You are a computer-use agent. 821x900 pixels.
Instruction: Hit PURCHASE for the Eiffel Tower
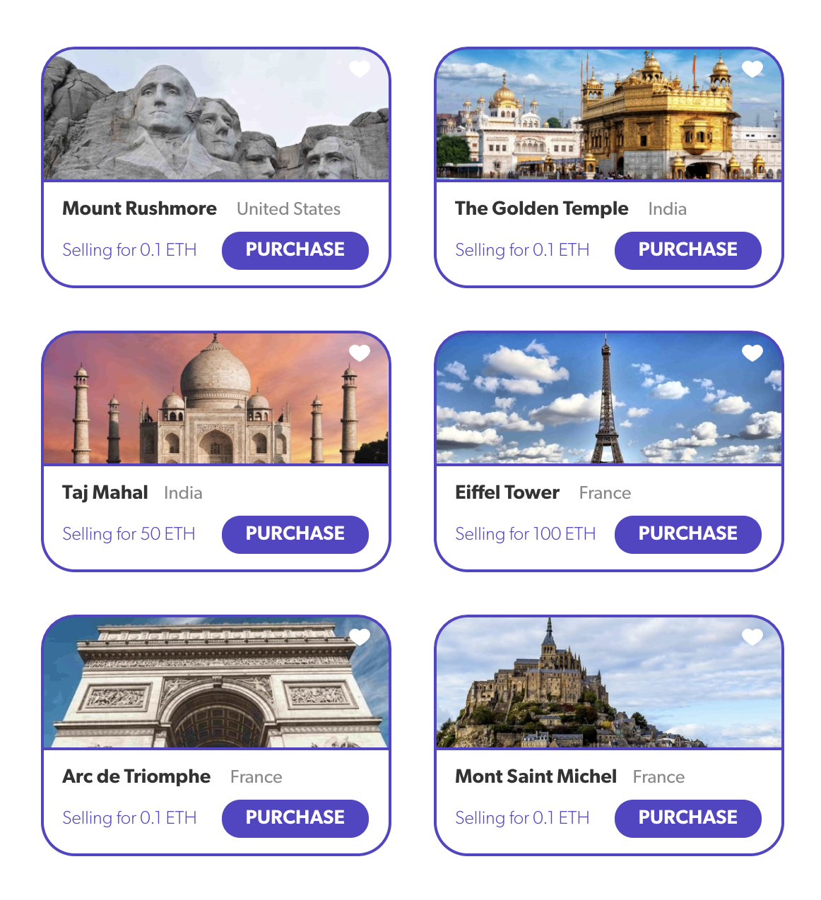pyautogui.click(x=688, y=534)
